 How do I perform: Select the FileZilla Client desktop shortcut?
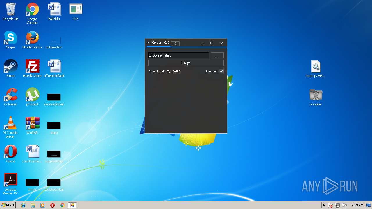point(32,69)
